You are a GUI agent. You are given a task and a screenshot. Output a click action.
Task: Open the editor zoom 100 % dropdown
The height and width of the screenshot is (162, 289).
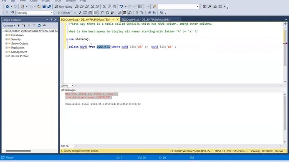coord(72,85)
